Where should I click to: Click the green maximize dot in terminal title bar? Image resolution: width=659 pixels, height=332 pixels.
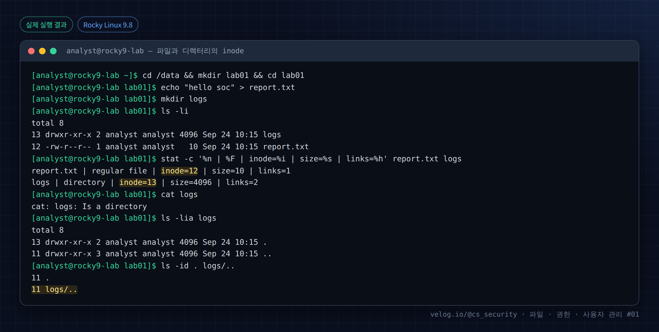point(53,51)
